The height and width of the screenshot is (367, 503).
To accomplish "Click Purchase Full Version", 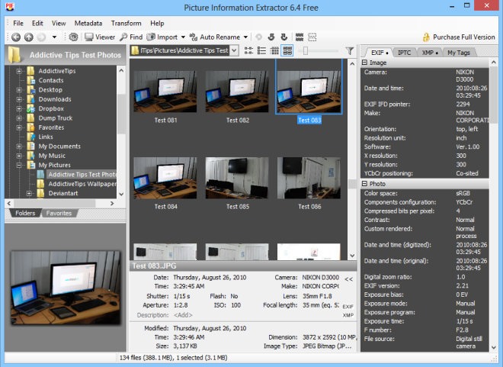I will tap(463, 37).
